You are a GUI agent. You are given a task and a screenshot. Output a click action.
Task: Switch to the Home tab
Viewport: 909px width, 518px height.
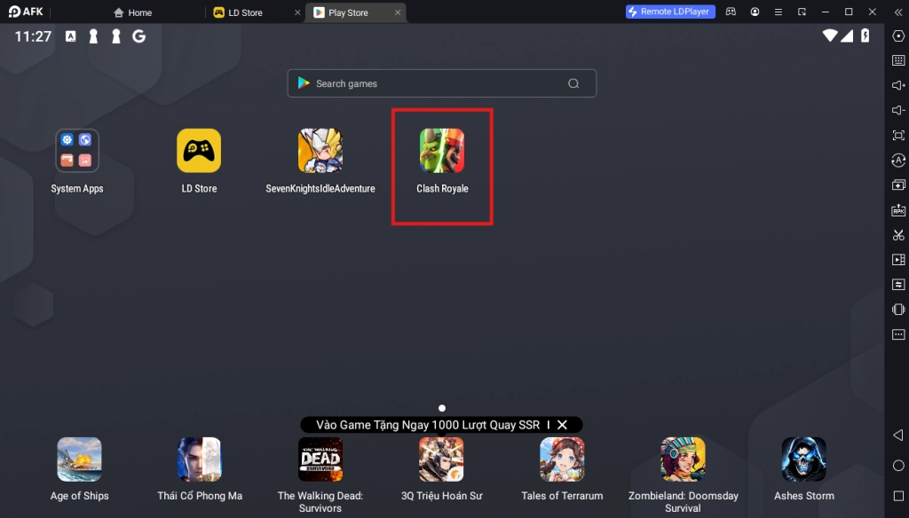pyautogui.click(x=133, y=12)
